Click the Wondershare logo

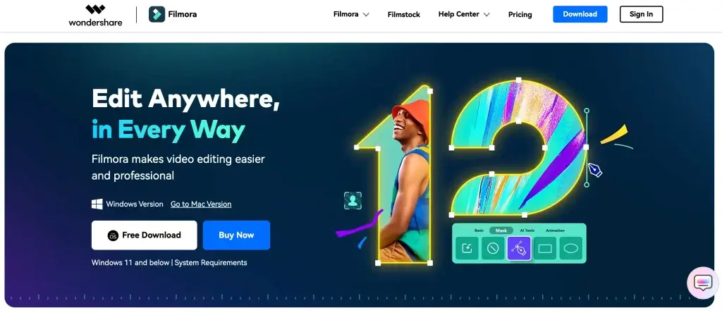point(95,16)
